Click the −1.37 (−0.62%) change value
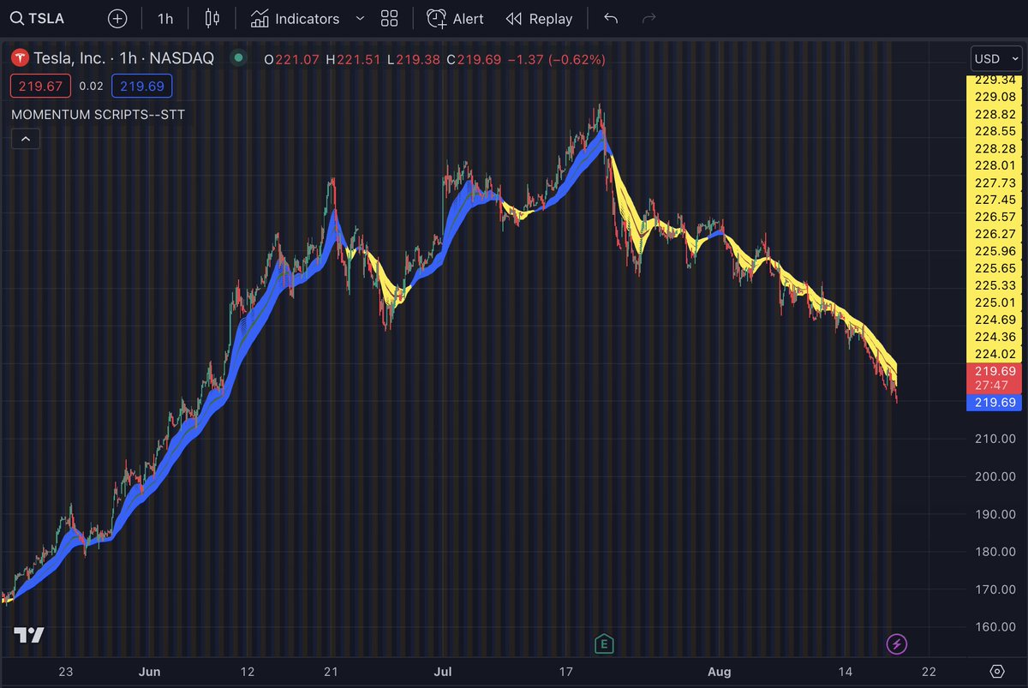Image resolution: width=1028 pixels, height=688 pixels. pos(559,59)
